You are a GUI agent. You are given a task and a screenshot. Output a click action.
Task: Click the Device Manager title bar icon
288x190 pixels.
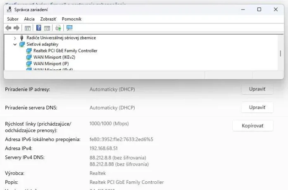point(9,9)
